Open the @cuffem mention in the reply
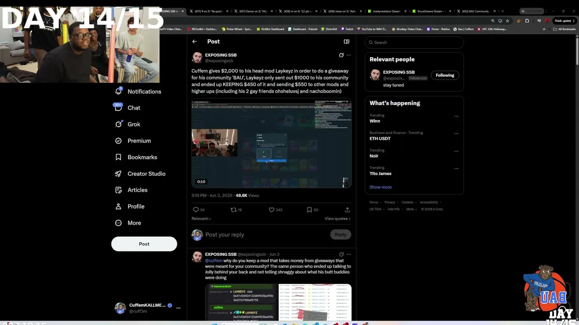Screen dimensions: 579x325 coord(214,260)
